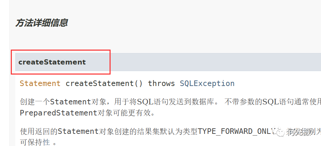
Task: Click the WeChat watermark logo icon
Action: click(280, 132)
